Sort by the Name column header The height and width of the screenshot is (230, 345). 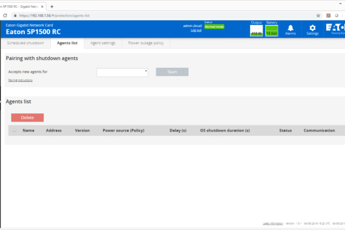(28, 130)
